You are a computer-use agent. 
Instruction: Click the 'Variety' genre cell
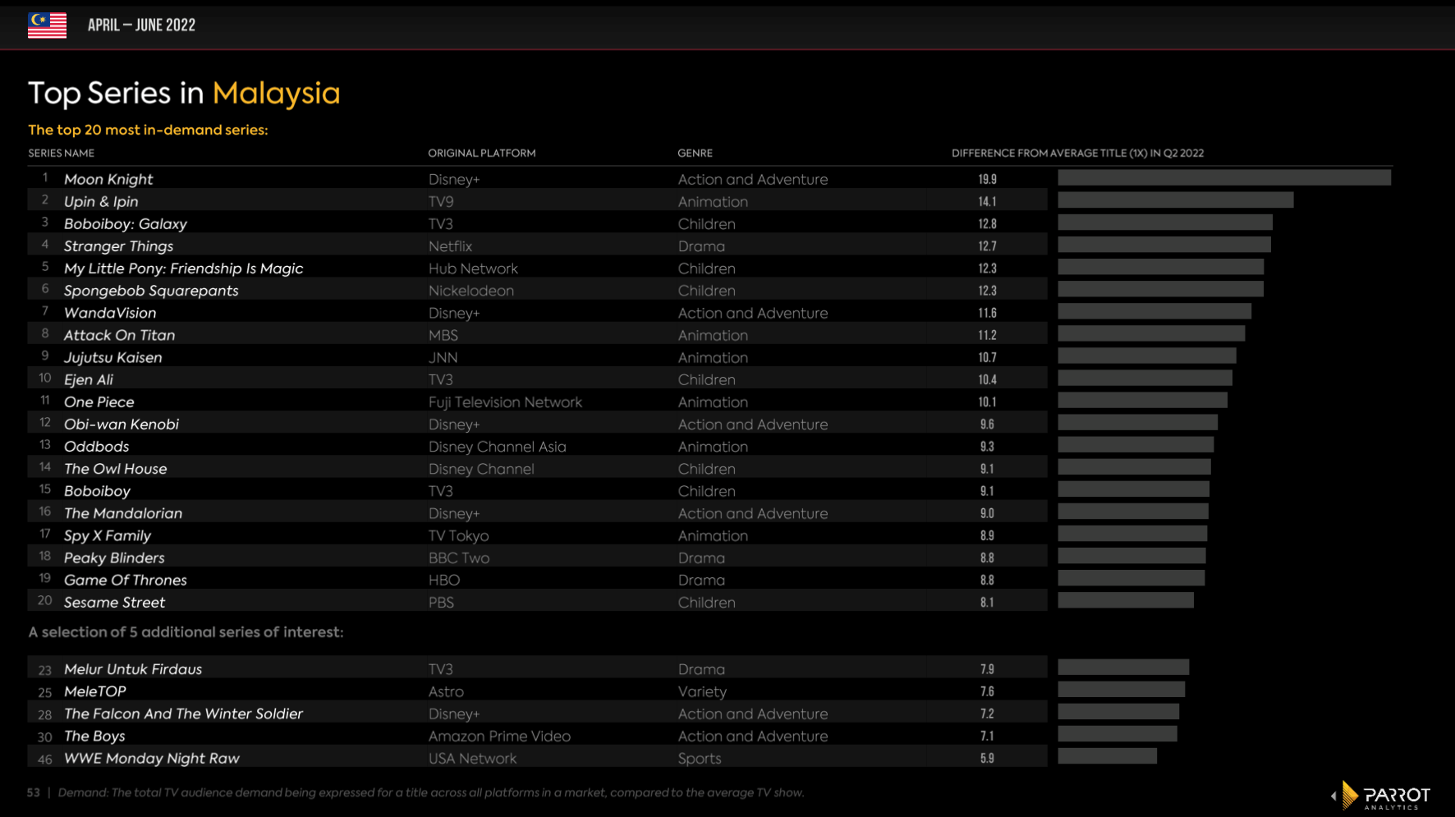(702, 691)
